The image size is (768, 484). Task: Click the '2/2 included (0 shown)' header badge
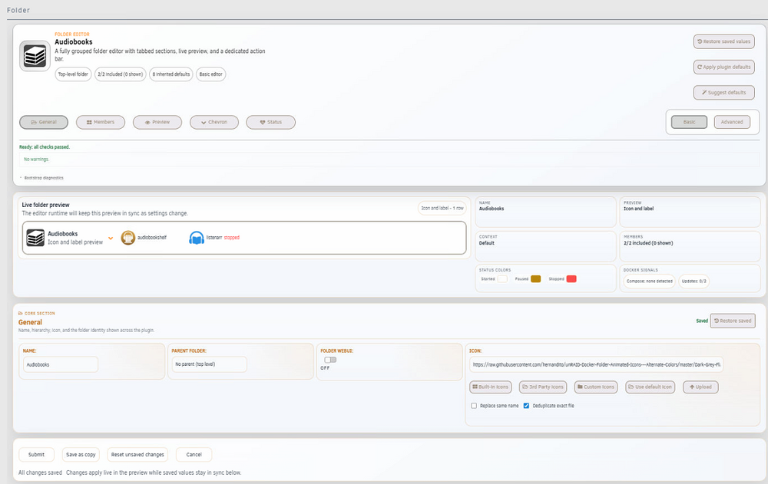click(x=120, y=74)
